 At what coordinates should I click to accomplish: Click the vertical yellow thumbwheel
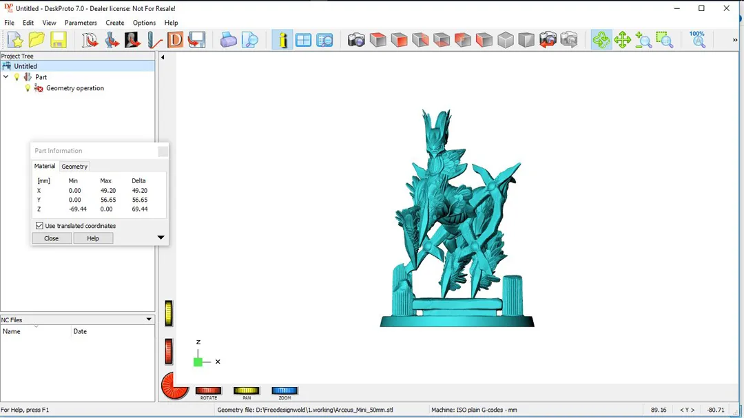pyautogui.click(x=169, y=313)
